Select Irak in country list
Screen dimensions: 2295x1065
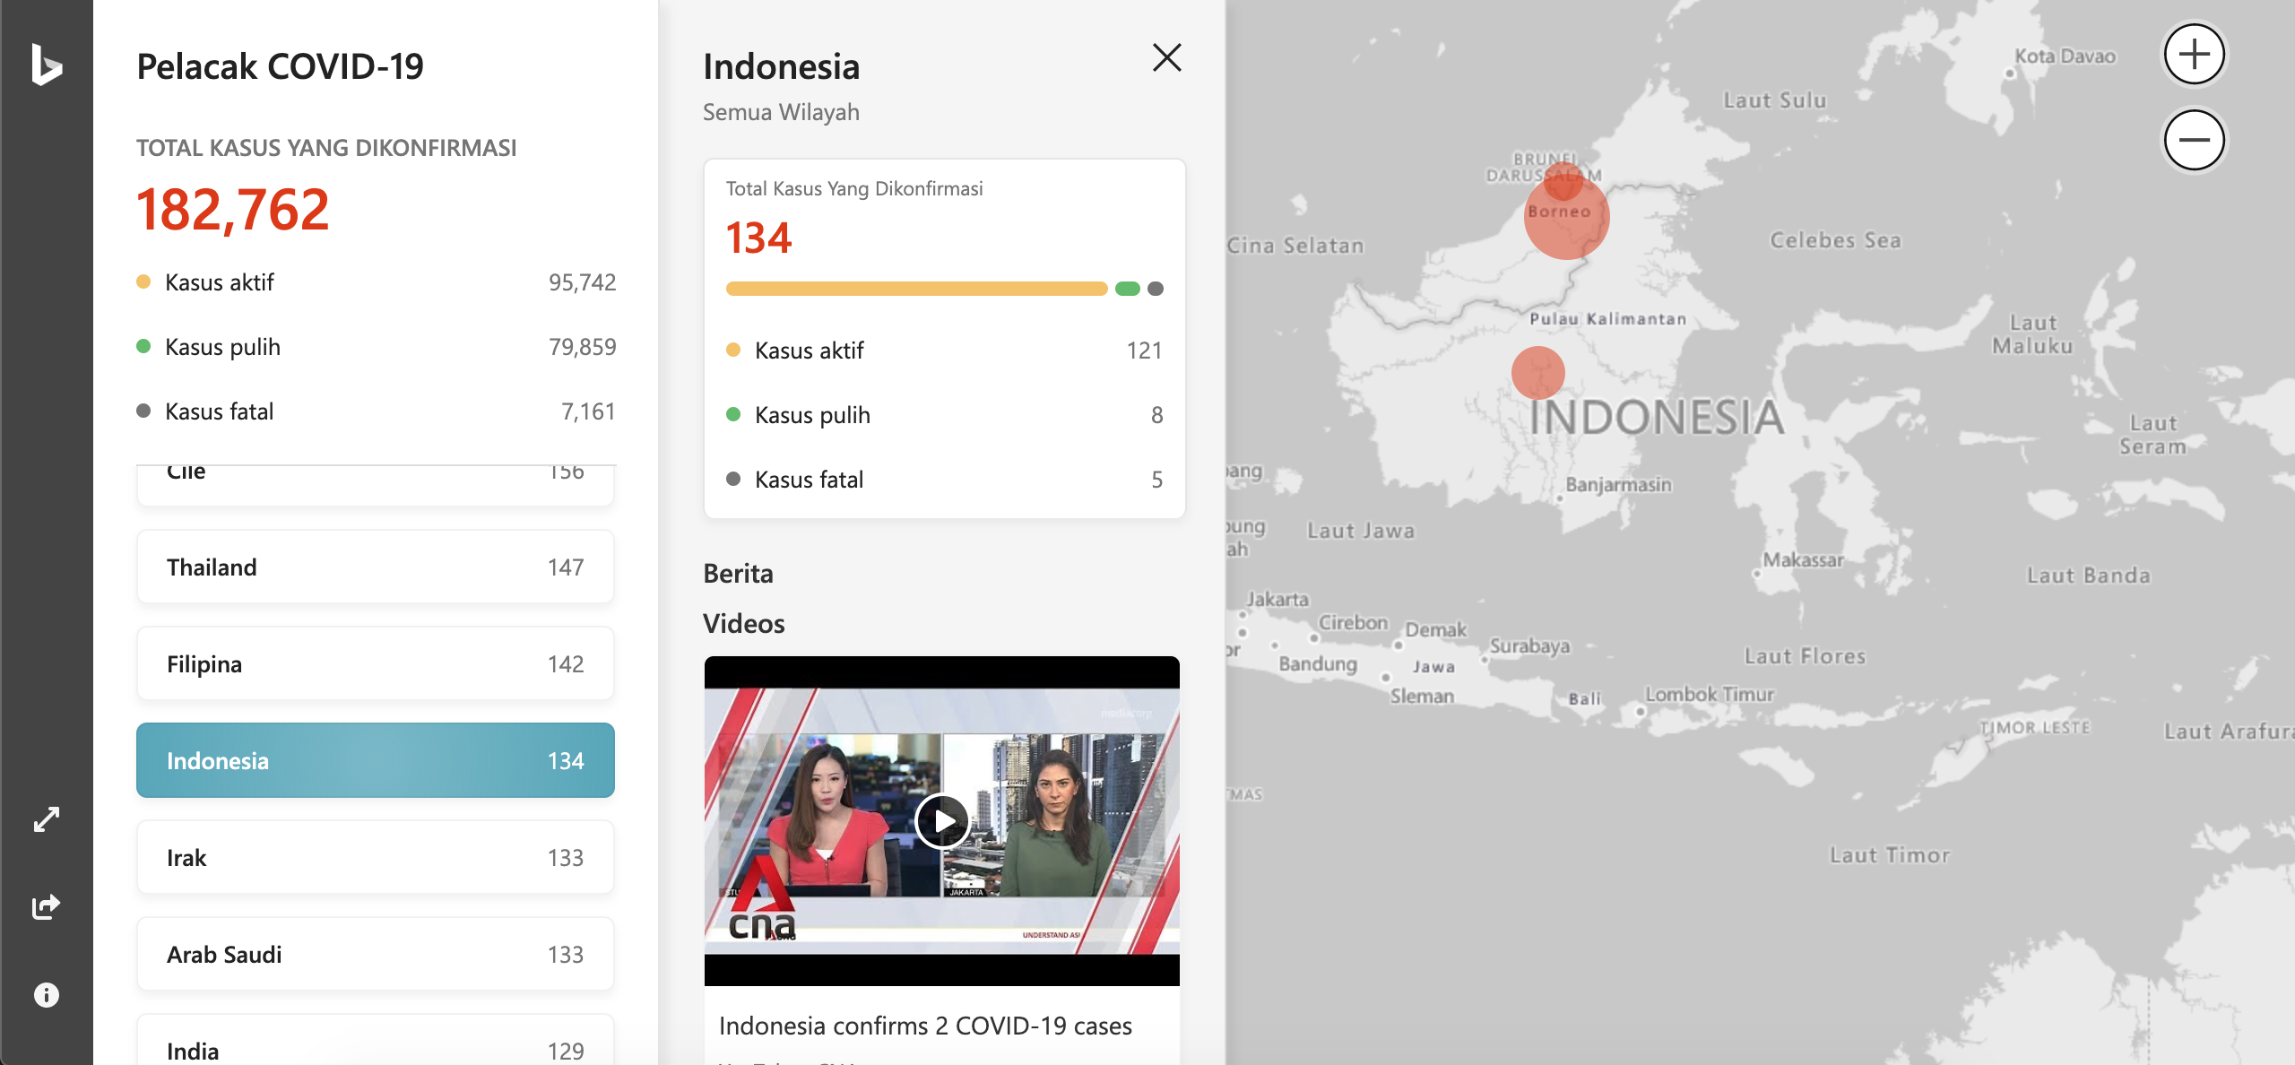tap(375, 857)
